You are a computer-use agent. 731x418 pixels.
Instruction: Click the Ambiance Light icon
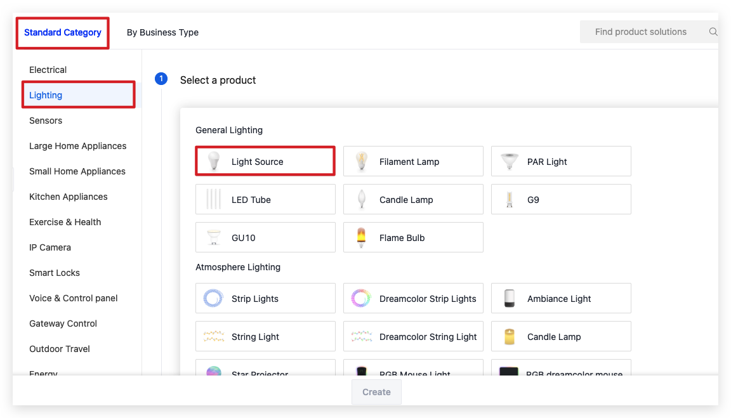509,298
